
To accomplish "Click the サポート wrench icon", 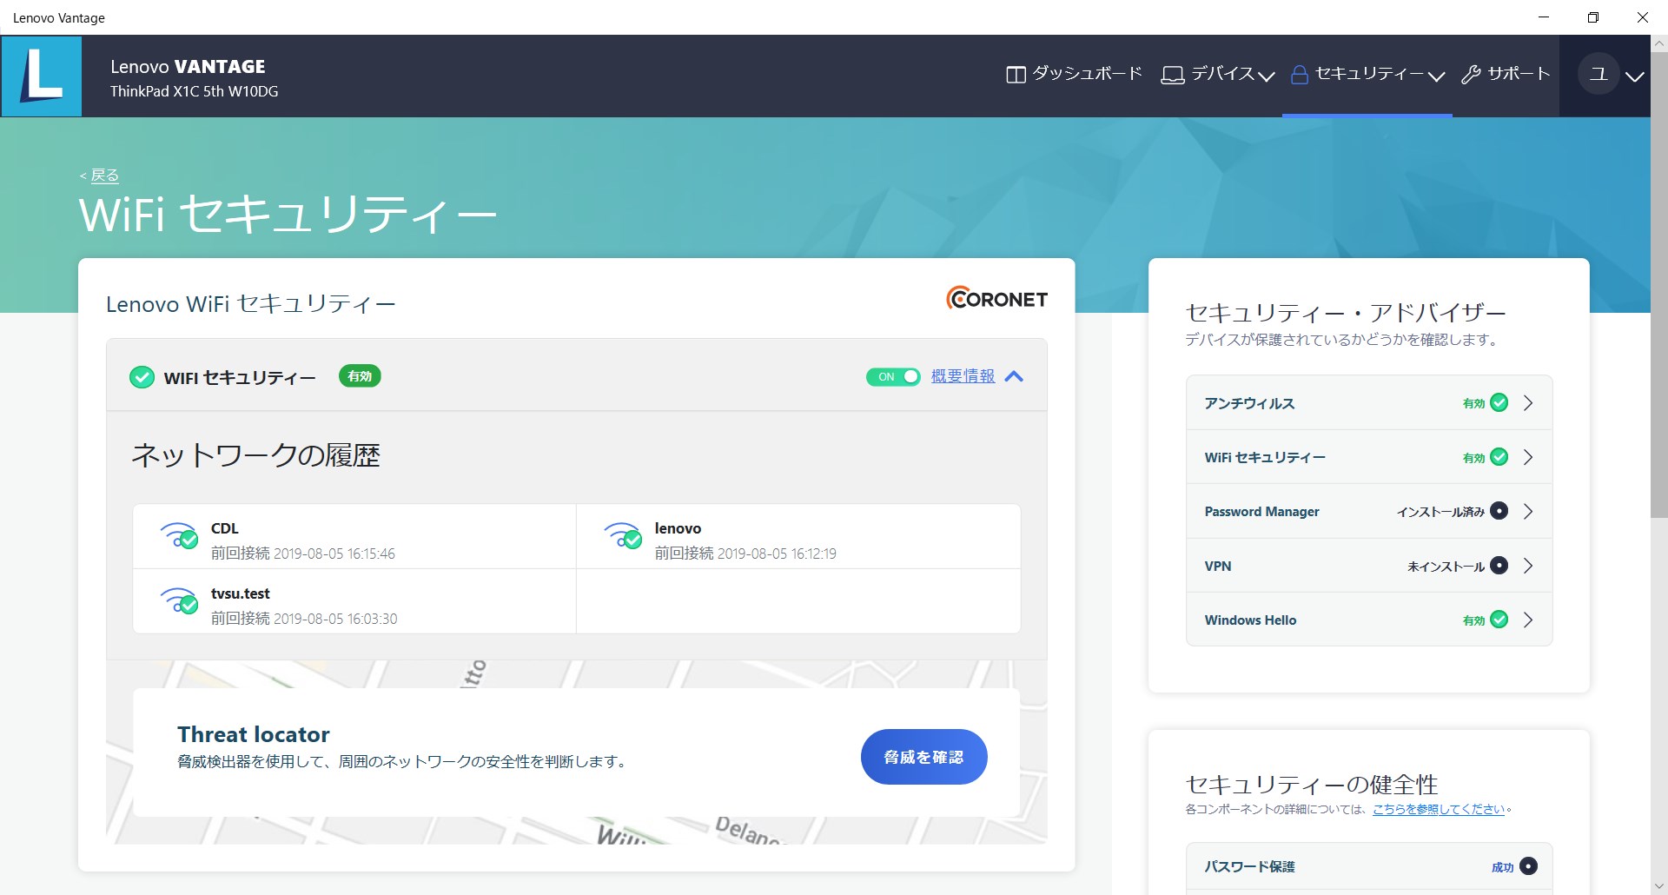I will click(1470, 74).
